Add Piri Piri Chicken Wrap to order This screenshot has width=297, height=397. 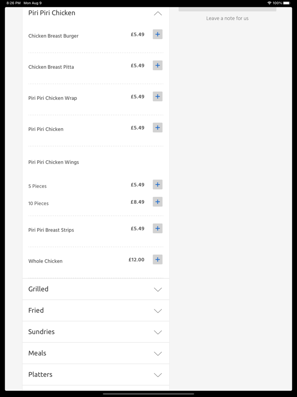(157, 96)
